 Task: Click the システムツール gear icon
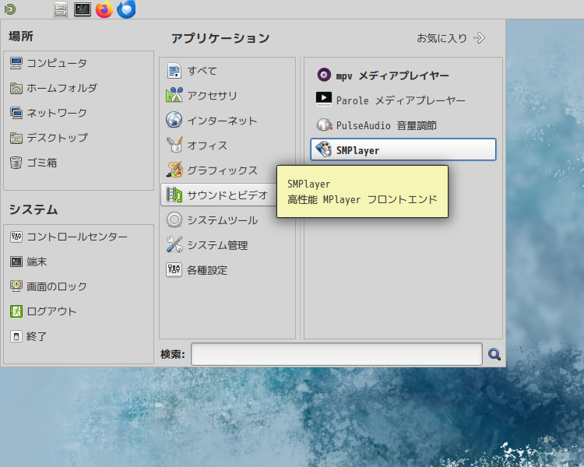pos(174,220)
